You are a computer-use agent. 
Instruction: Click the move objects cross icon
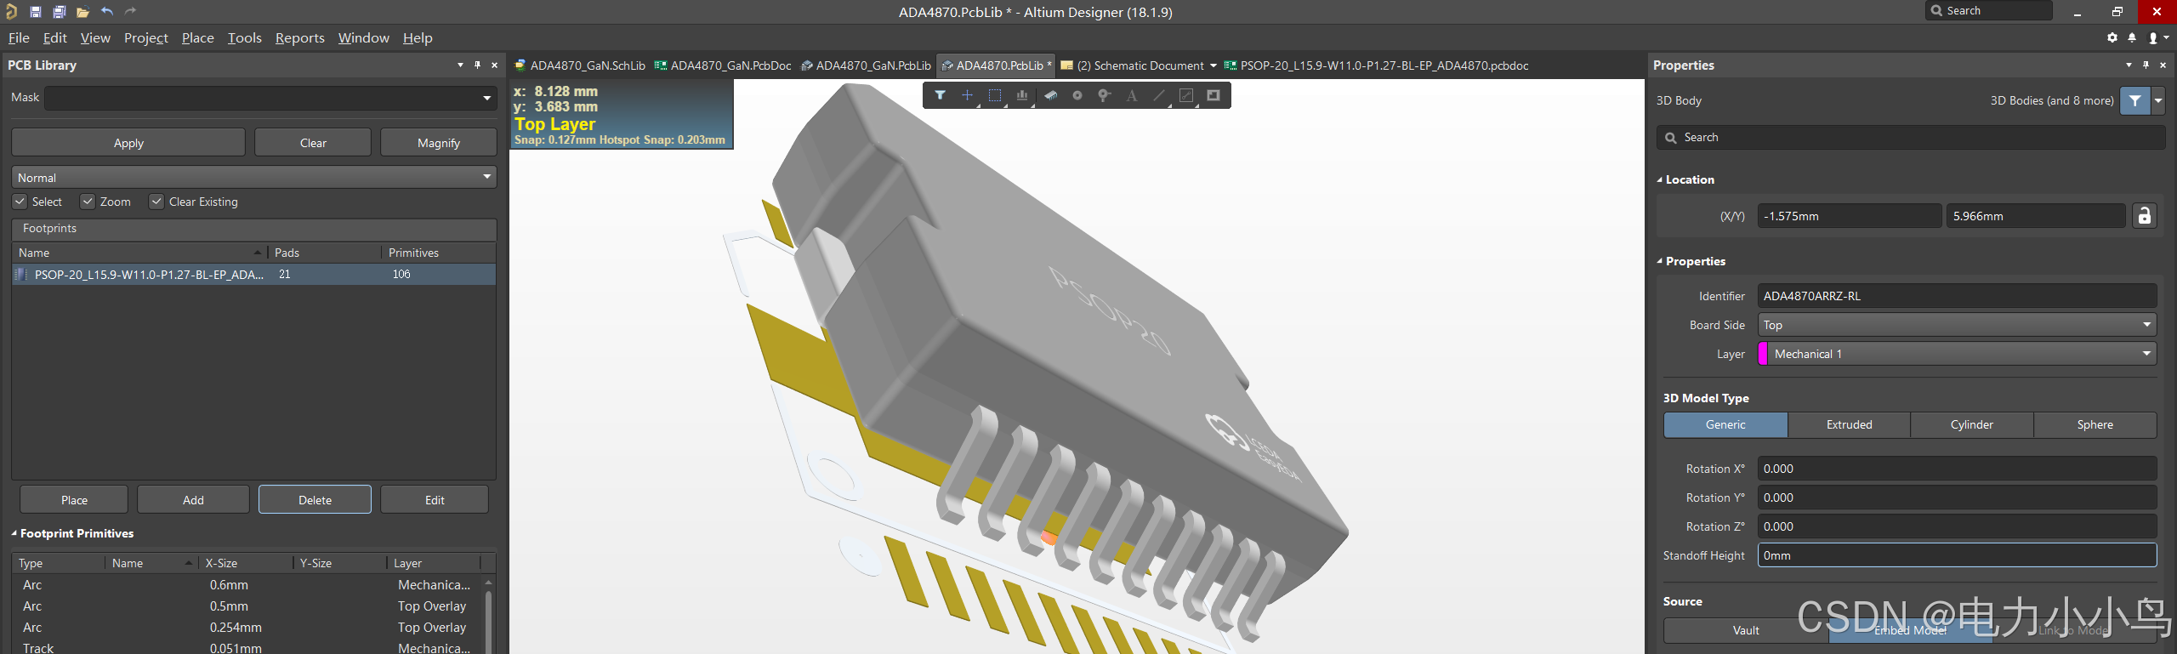(967, 95)
